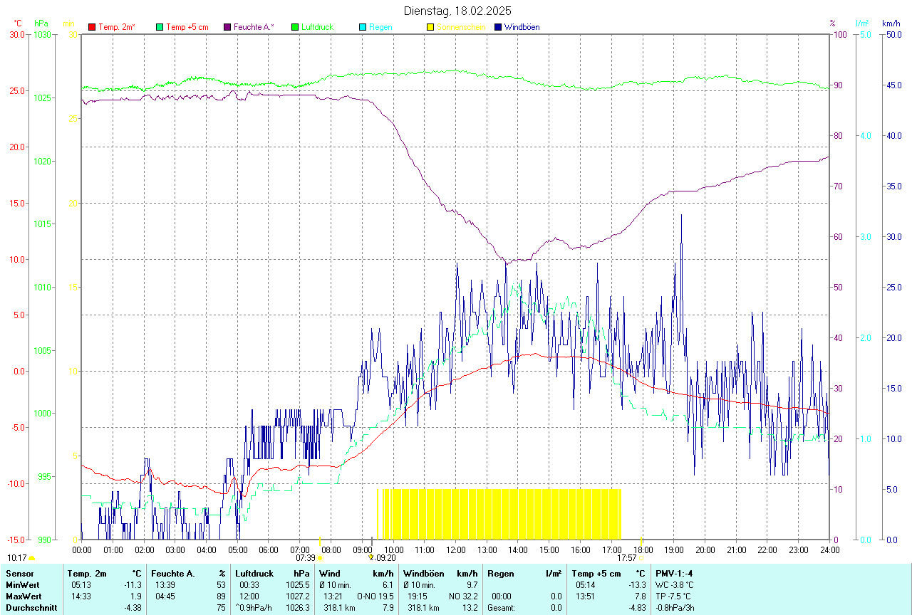Click the yellow Sonnenschein legend swatch
The image size is (912, 615).
(430, 27)
